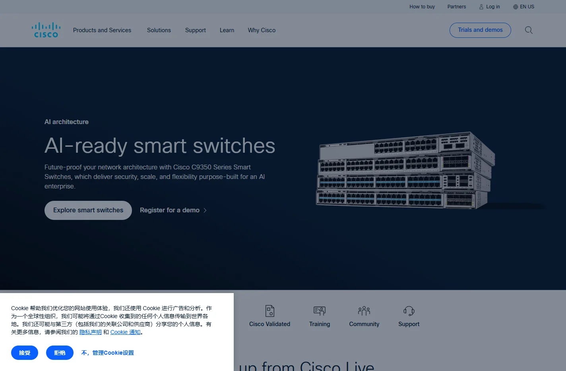This screenshot has width=566, height=371.
Task: Open the 隐私声明 privacy link
Action: 91,332
